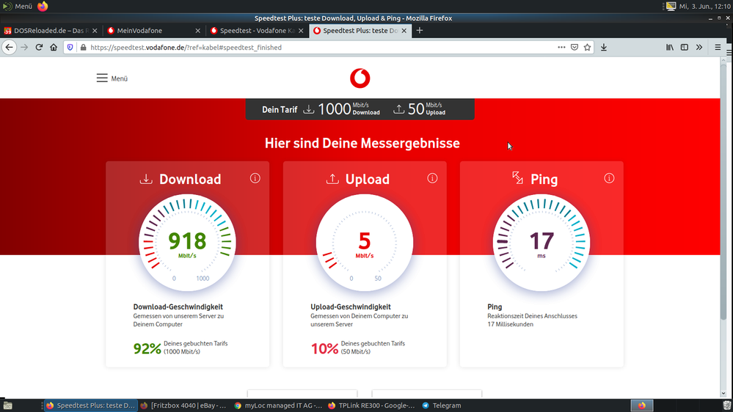Click the Dein Tarif banner

360,109
